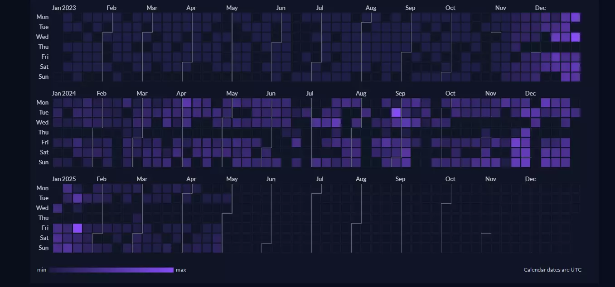Click the Wed row label of 2025
Screen dimensions: 615x287
[43, 208]
